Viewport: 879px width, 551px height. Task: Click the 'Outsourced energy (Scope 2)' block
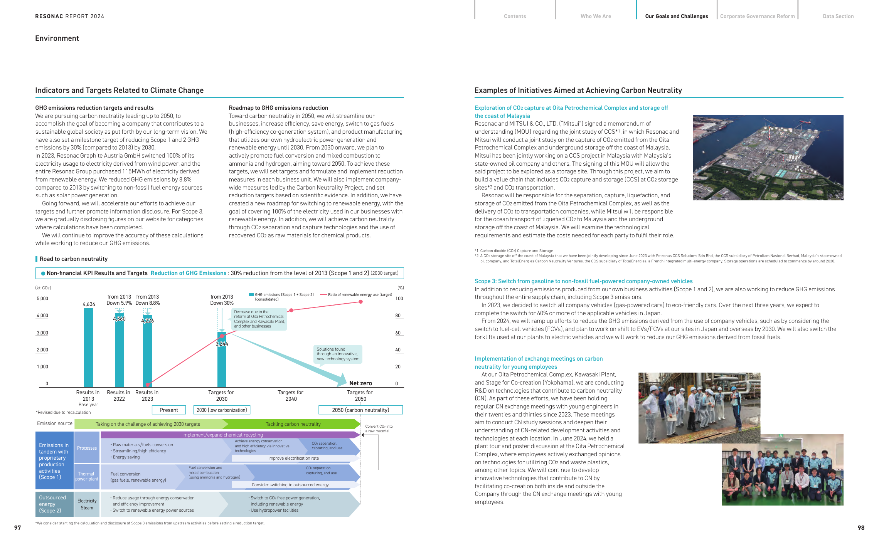(x=54, y=504)
